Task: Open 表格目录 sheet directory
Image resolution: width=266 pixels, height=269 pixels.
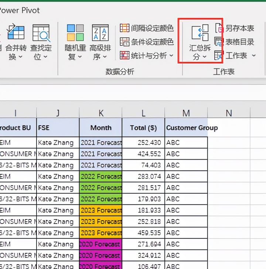Action: [x=240, y=42]
